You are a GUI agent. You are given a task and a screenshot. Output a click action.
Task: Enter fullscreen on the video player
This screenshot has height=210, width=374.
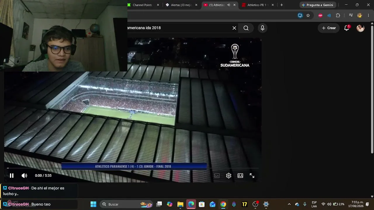point(252,176)
